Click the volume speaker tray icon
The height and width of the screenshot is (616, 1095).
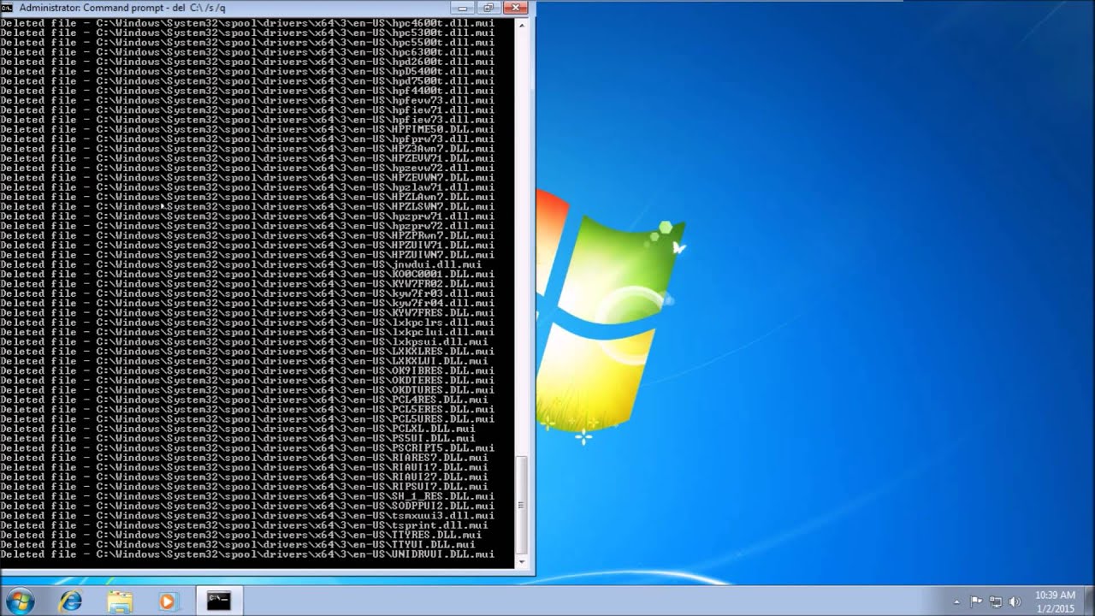[1015, 601]
